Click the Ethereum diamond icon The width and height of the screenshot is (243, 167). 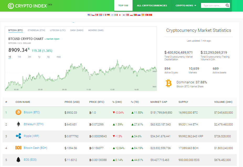pos(18,124)
